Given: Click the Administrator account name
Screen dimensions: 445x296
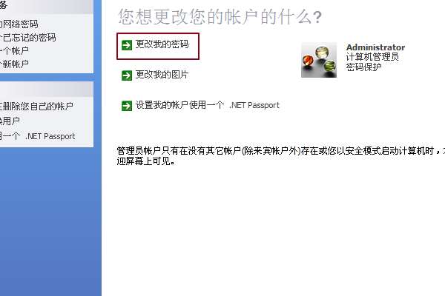Looking at the screenshot, I should tap(375, 47).
